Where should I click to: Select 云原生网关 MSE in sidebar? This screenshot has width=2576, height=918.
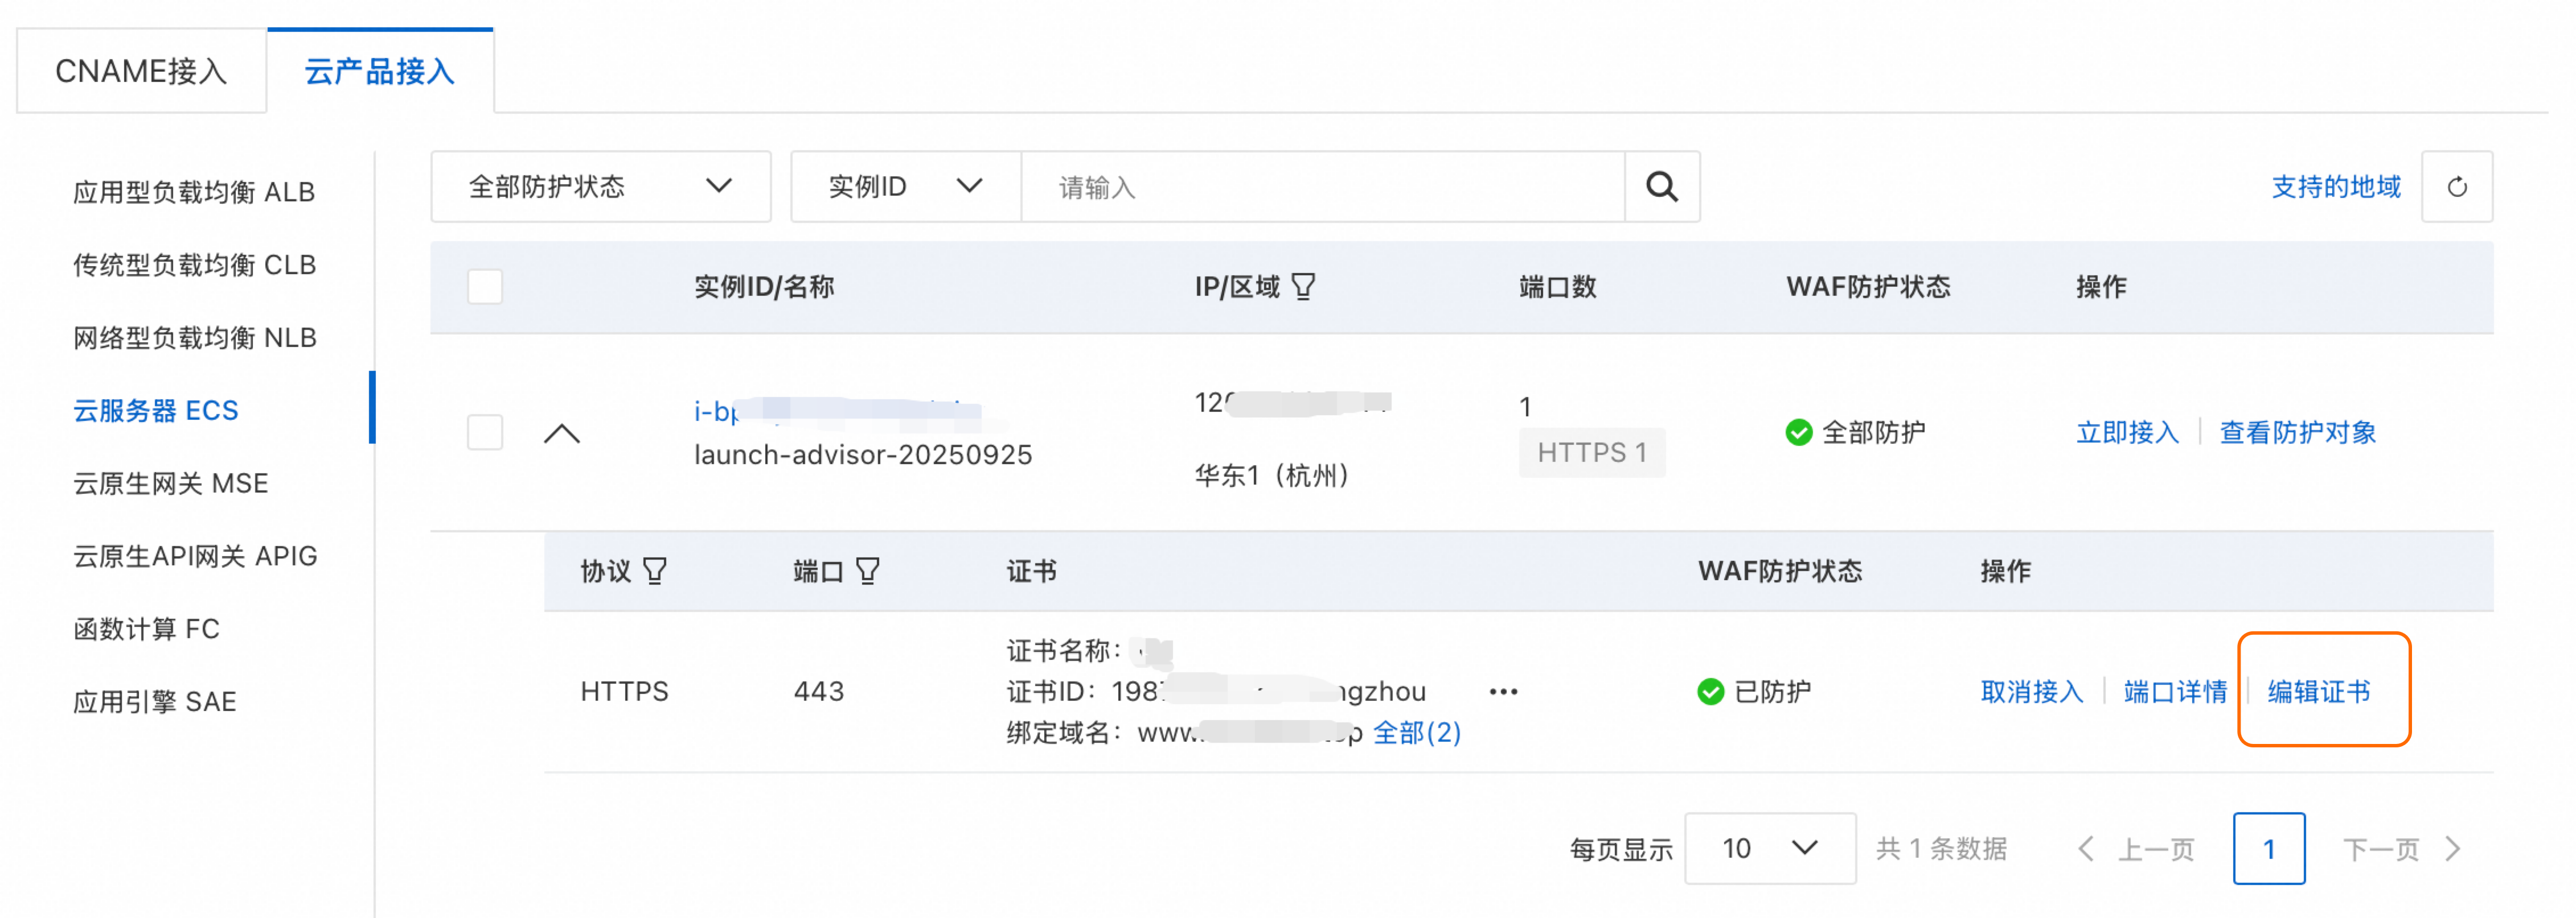pyautogui.click(x=171, y=483)
